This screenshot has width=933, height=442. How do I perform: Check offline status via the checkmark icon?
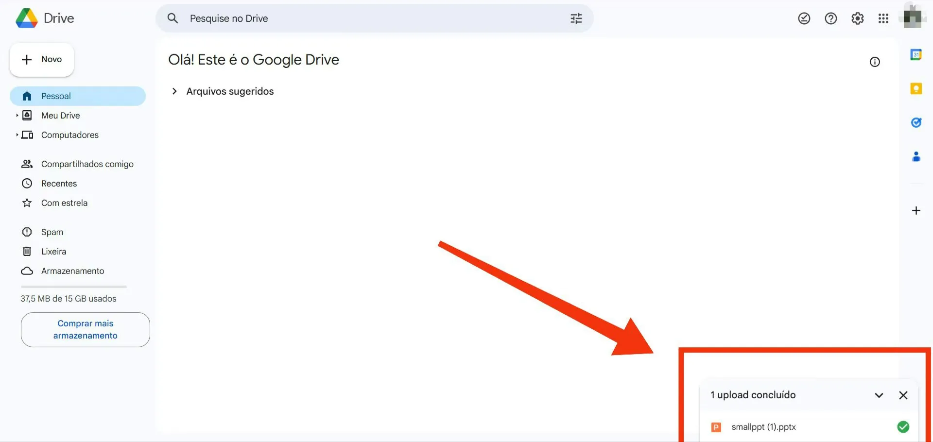point(804,18)
